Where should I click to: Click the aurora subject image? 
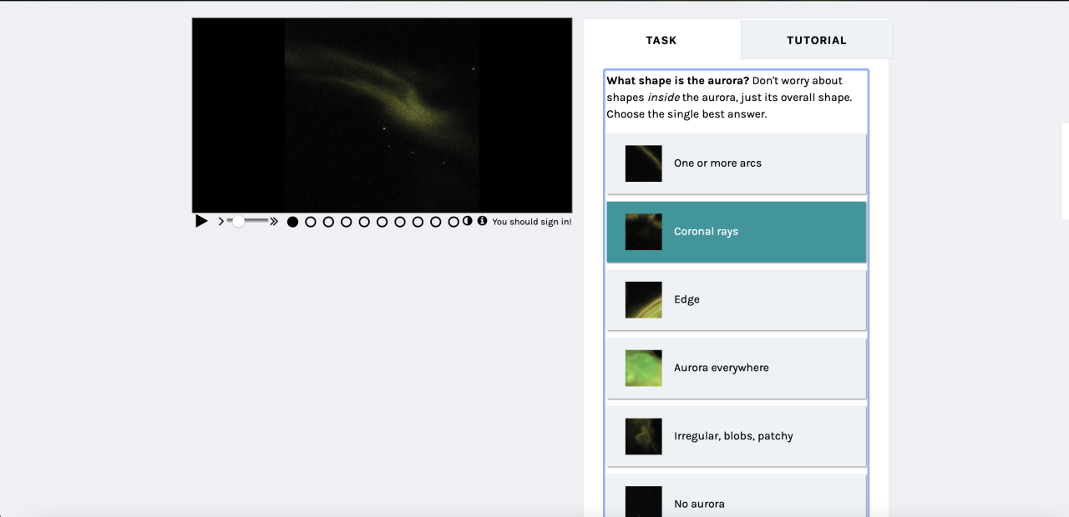pyautogui.click(x=383, y=115)
